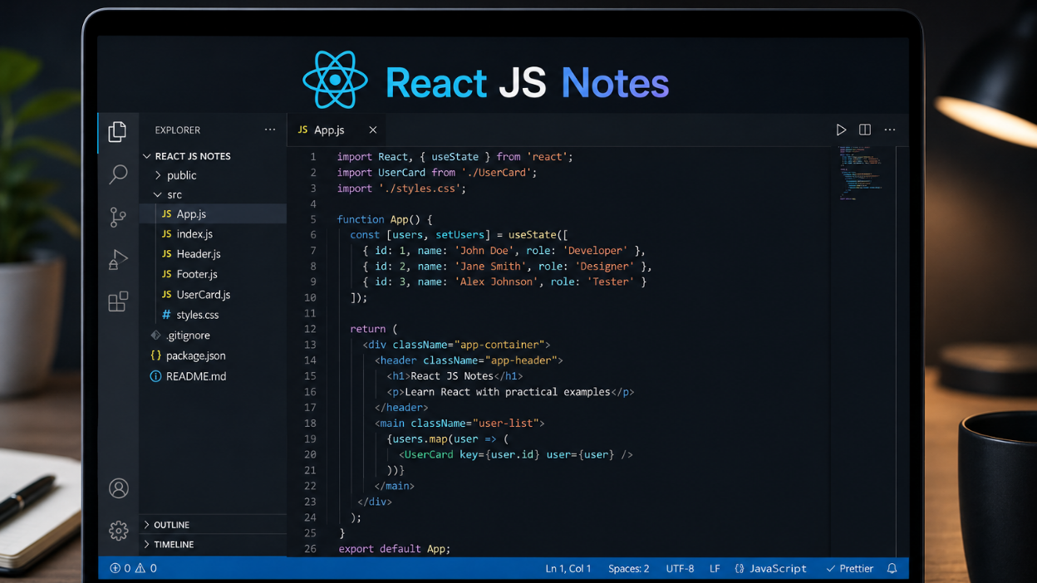This screenshot has height=583, width=1037.
Task: Click the React atom logo
Action: [335, 80]
